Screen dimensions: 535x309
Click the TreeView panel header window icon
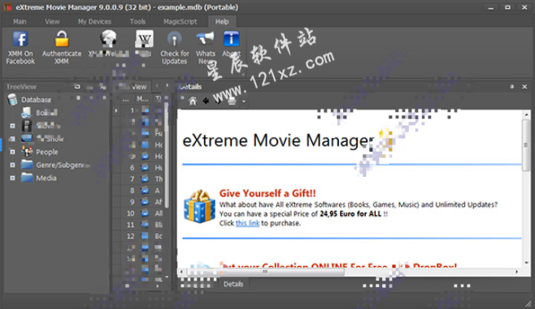pyautogui.click(x=77, y=87)
